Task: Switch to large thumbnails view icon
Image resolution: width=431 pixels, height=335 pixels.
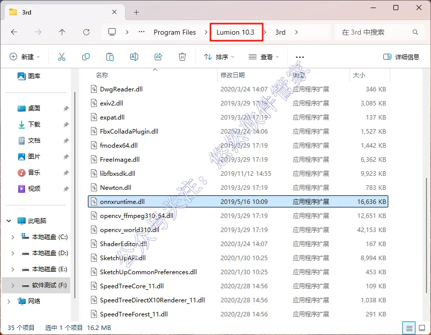Action: [422, 328]
